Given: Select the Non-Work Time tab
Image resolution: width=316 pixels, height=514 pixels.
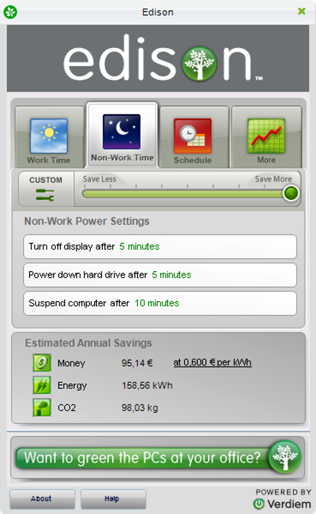Looking at the screenshot, I should pos(122,135).
